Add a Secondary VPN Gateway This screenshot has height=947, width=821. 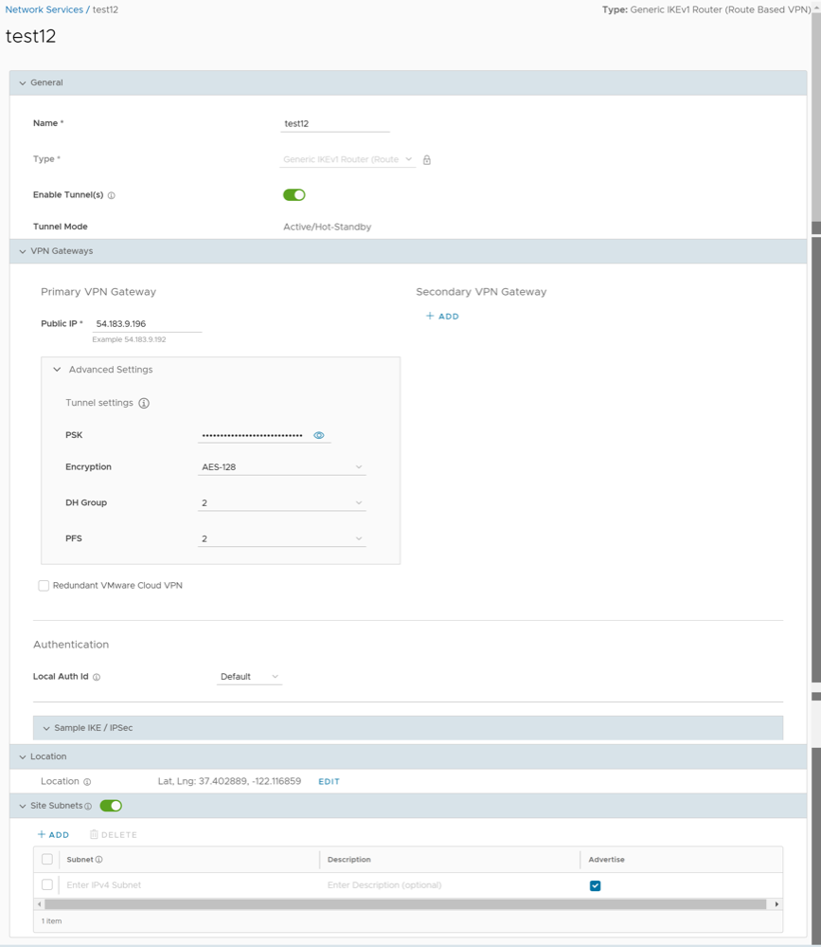(x=442, y=317)
